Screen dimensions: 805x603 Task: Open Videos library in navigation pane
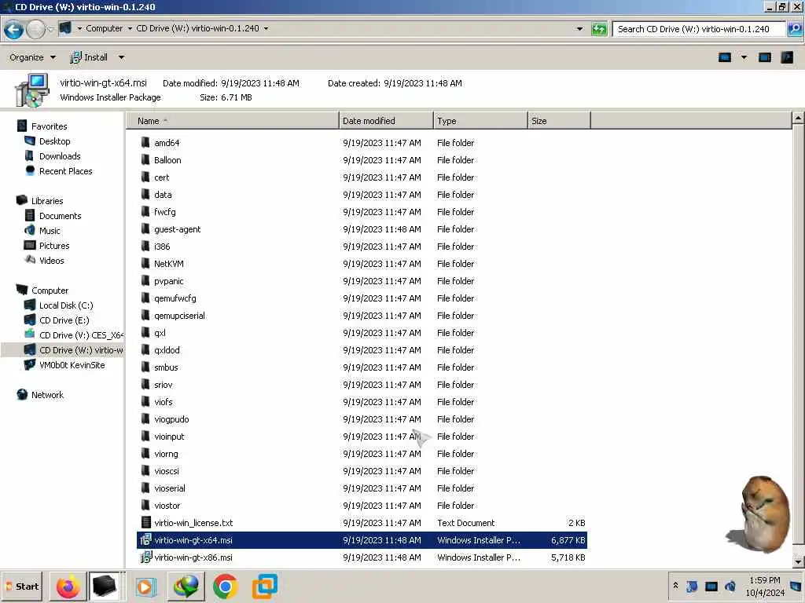click(51, 261)
